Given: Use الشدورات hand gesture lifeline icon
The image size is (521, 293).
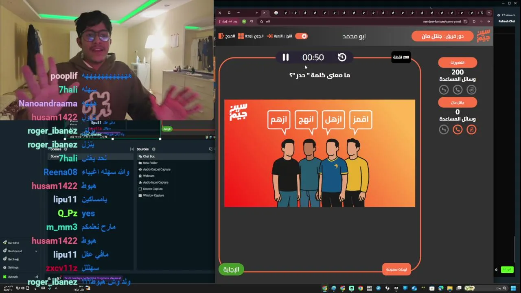Looking at the screenshot, I should 471,90.
